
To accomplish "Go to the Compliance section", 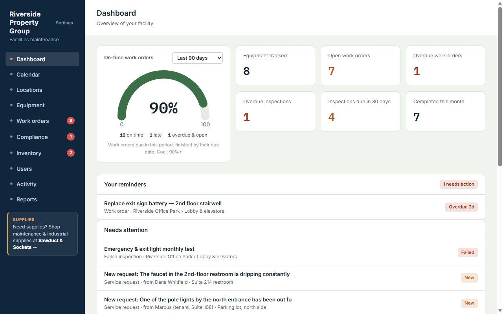I will [42, 137].
